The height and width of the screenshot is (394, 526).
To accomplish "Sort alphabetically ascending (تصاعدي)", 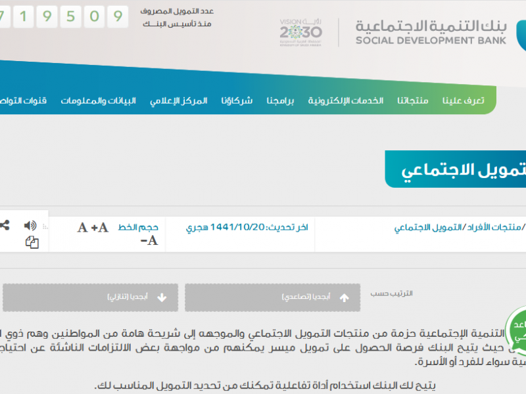I will (272, 297).
